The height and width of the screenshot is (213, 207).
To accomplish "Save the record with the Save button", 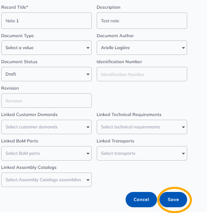I will (x=173, y=199).
